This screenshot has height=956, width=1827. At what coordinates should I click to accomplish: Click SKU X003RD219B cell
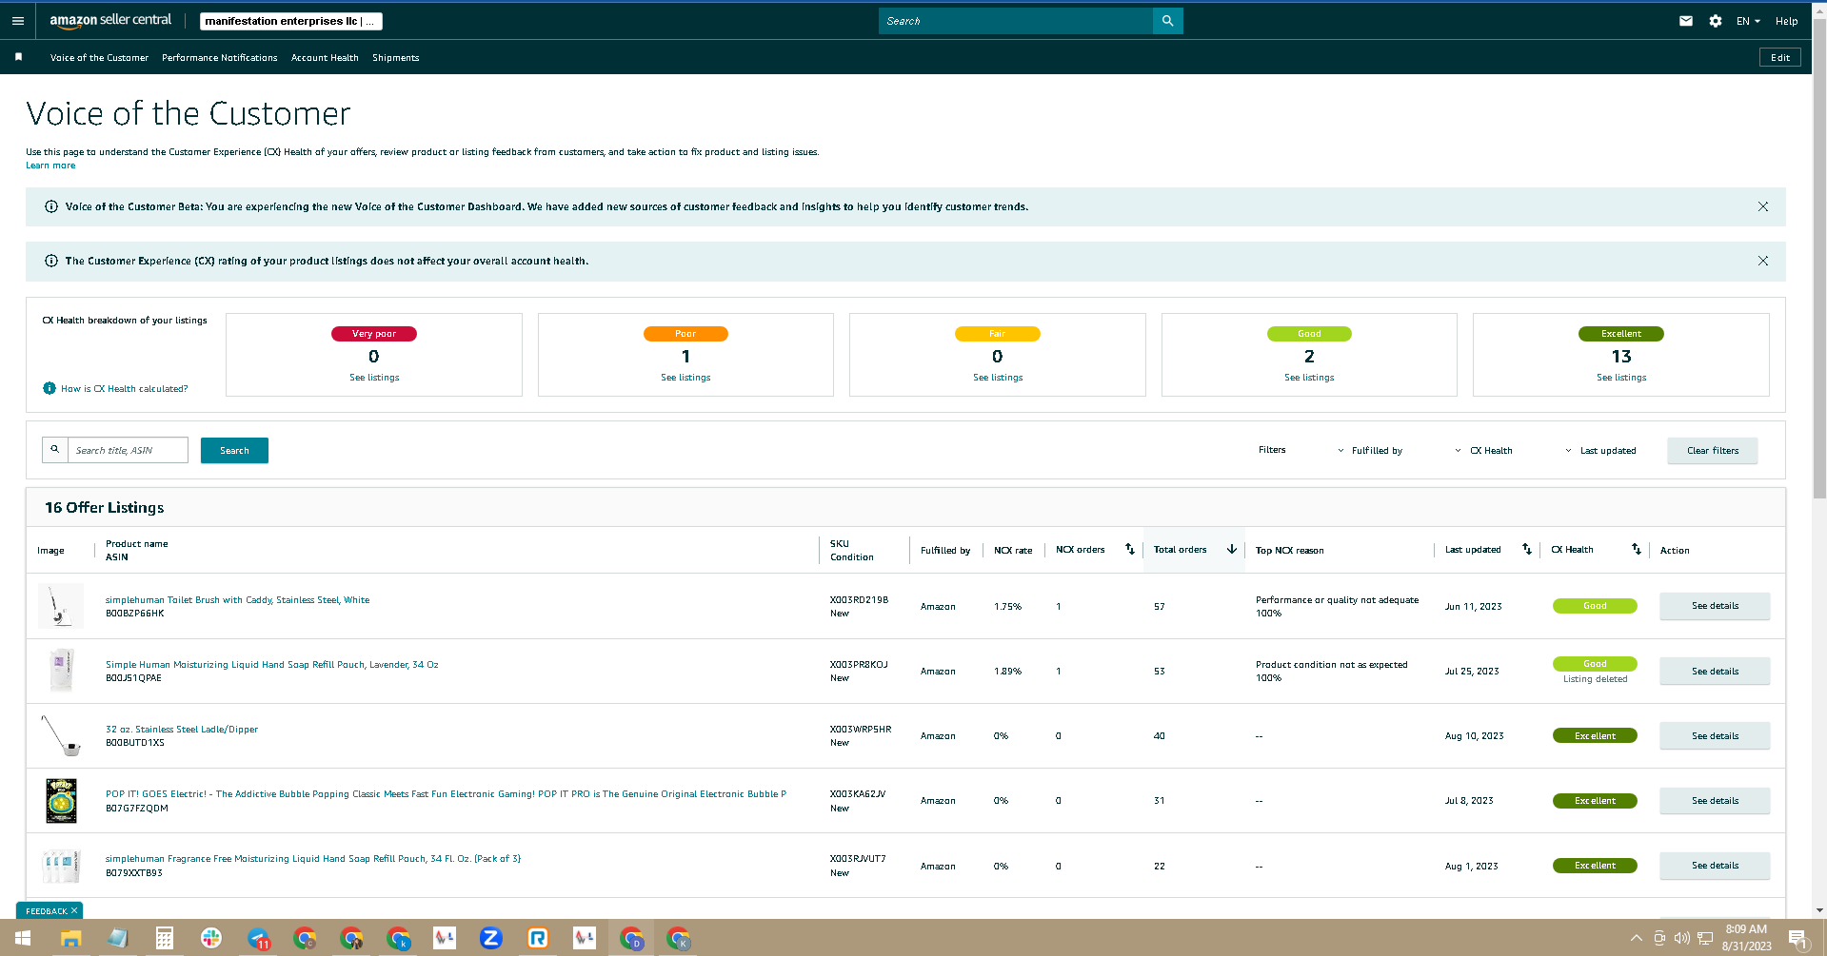click(x=859, y=600)
